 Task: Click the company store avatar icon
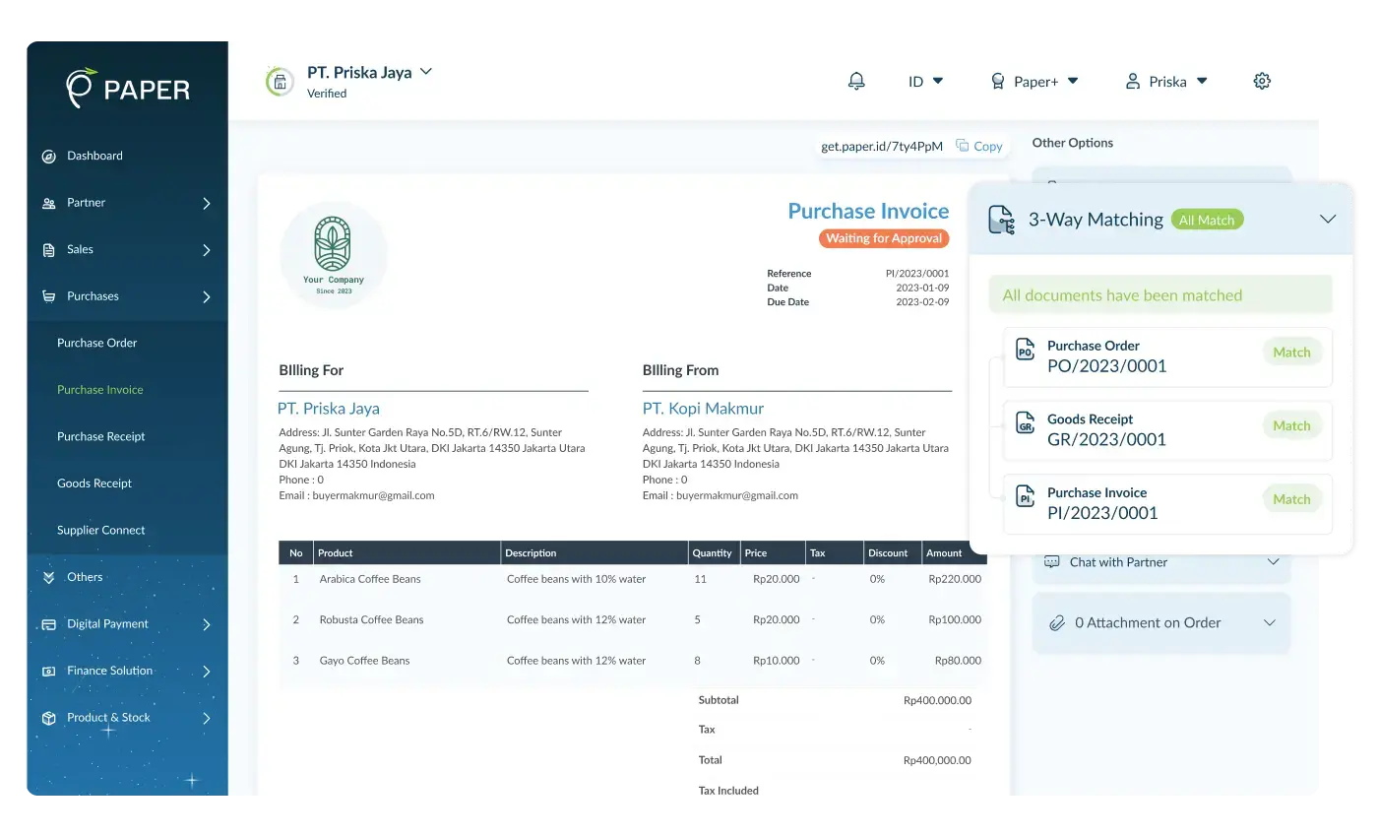point(280,82)
